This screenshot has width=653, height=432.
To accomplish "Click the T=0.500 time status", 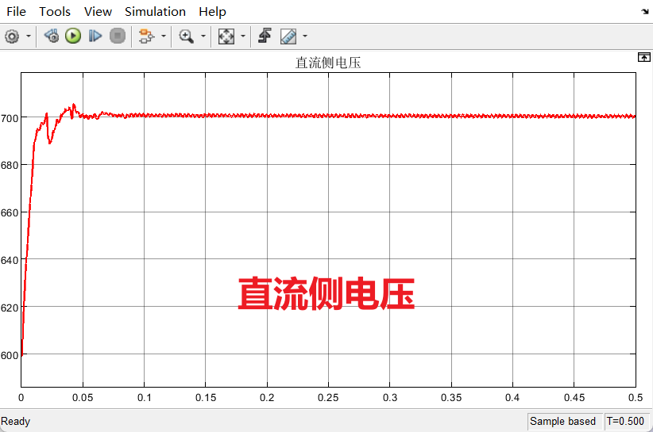I will [625, 421].
